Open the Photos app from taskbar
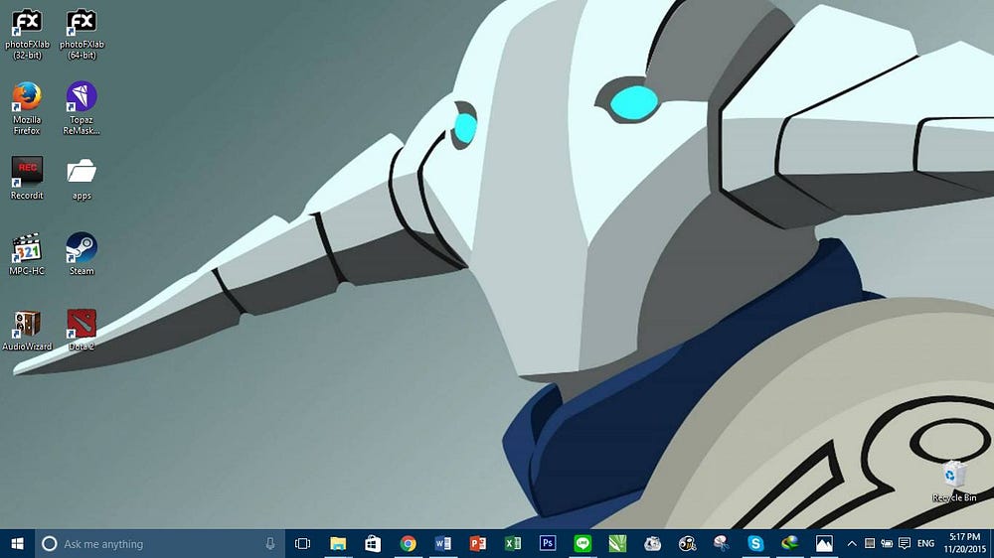Image resolution: width=994 pixels, height=558 pixels. pos(824,543)
